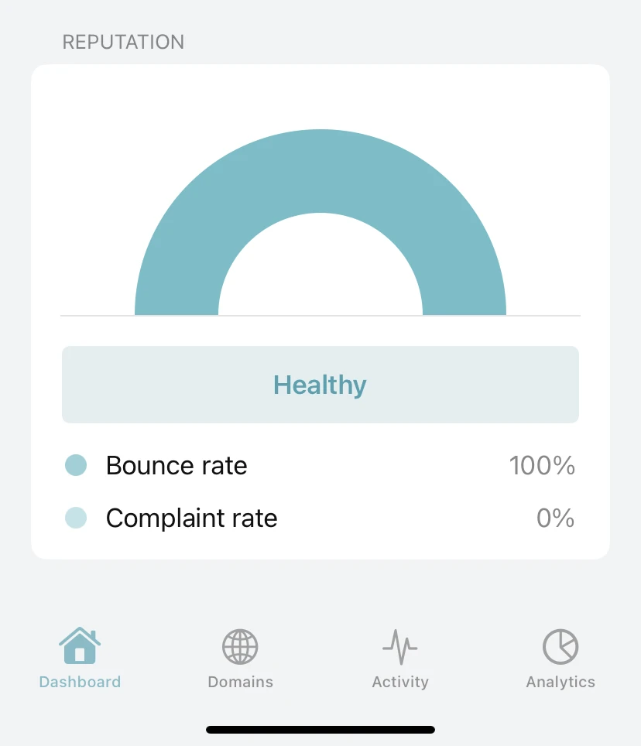The height and width of the screenshot is (746, 641).
Task: Switch to the Activity tab label
Action: click(x=400, y=683)
